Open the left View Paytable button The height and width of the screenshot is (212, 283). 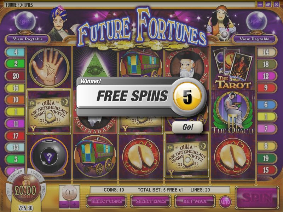[28, 39]
